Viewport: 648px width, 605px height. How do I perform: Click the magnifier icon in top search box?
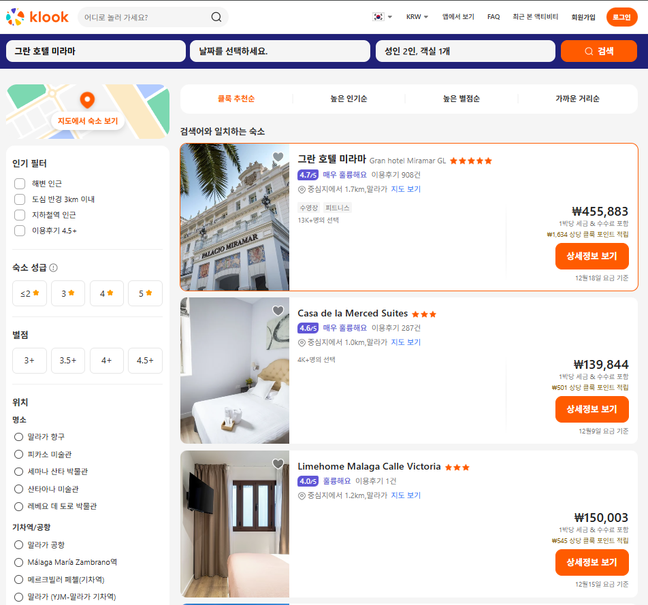pyautogui.click(x=216, y=17)
